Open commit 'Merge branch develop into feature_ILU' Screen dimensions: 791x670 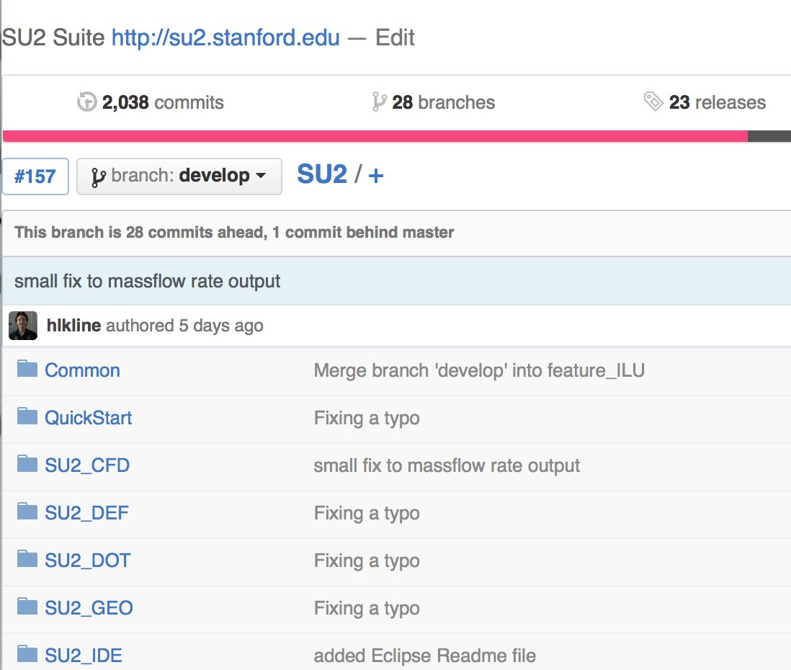coord(479,370)
